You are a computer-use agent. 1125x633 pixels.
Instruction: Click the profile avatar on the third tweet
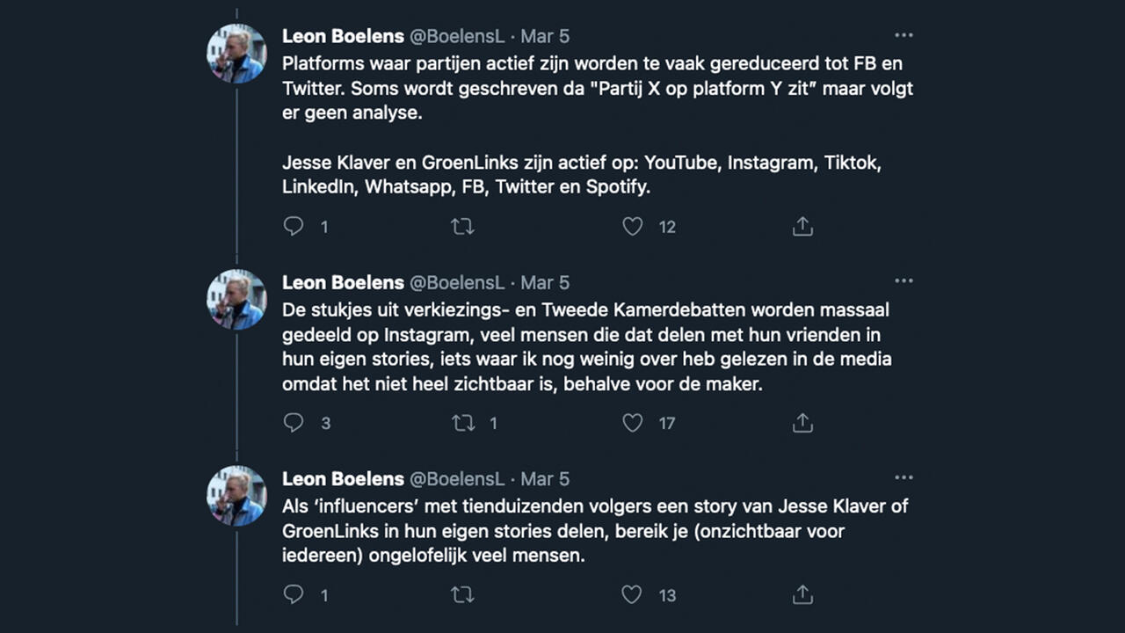[236, 496]
